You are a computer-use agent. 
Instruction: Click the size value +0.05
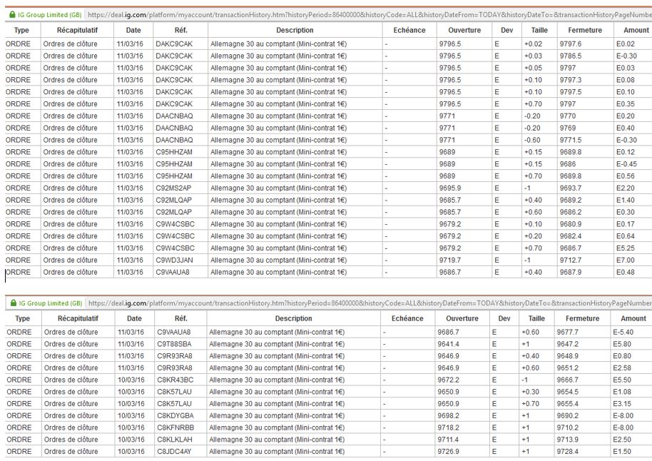coord(533,68)
